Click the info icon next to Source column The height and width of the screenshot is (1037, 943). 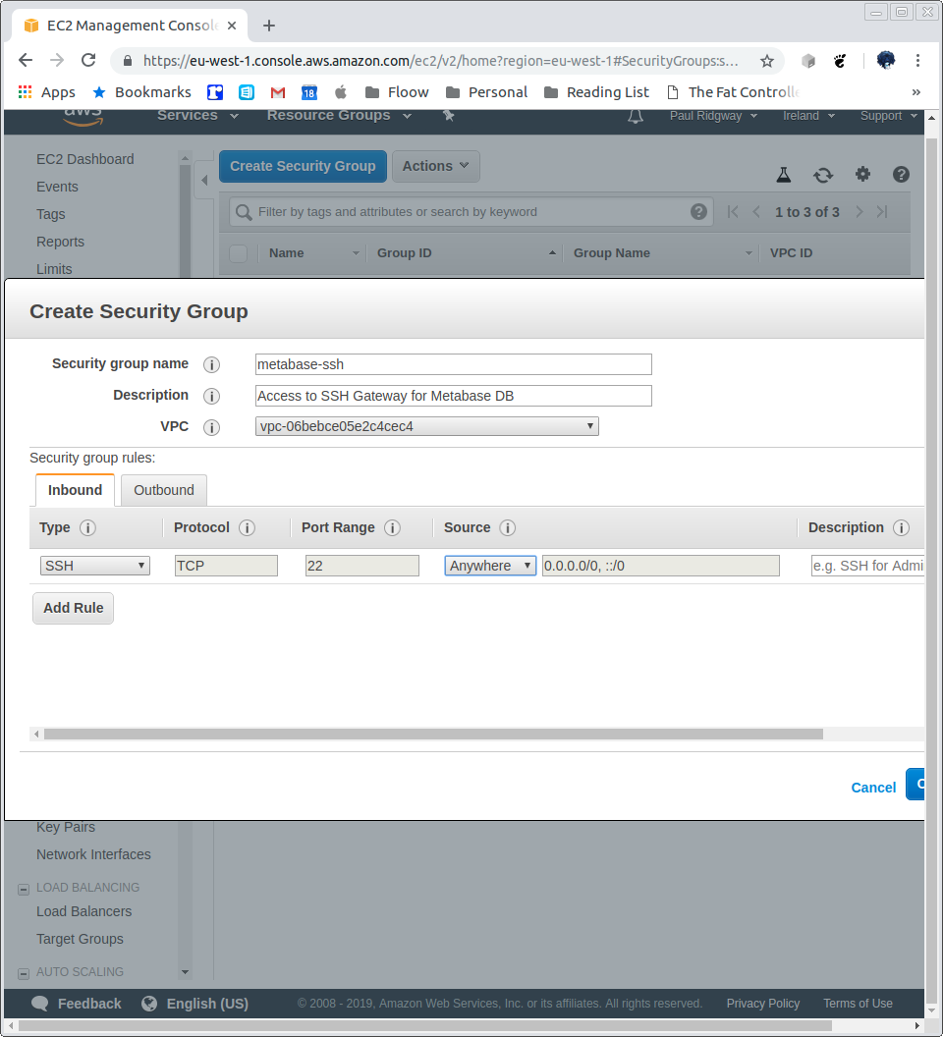tap(508, 527)
